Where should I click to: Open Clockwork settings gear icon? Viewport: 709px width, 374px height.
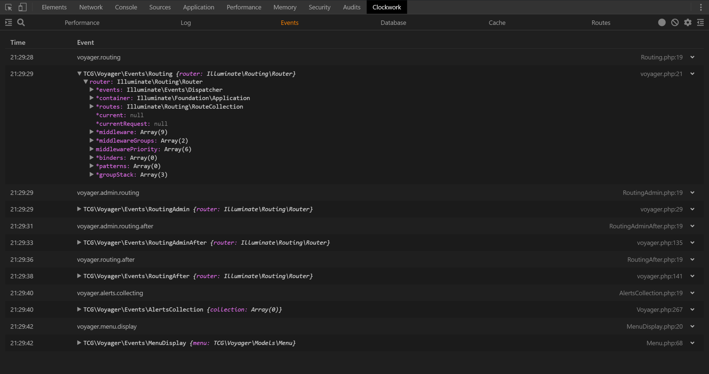click(x=687, y=23)
